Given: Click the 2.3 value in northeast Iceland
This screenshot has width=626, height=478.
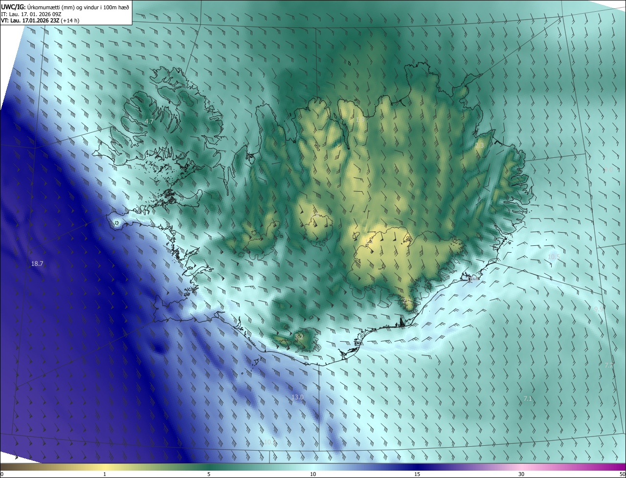Looking at the screenshot, I should tap(479, 146).
